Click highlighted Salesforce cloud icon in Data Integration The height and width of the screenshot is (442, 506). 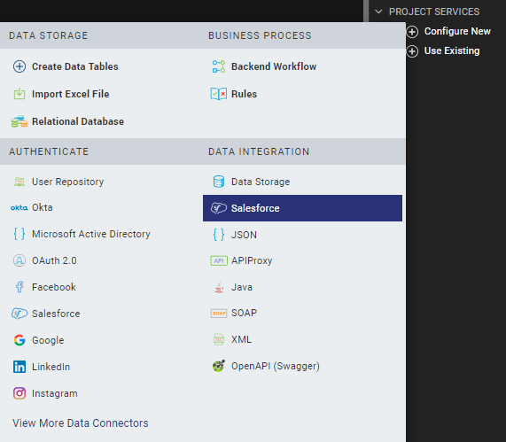[x=219, y=208]
